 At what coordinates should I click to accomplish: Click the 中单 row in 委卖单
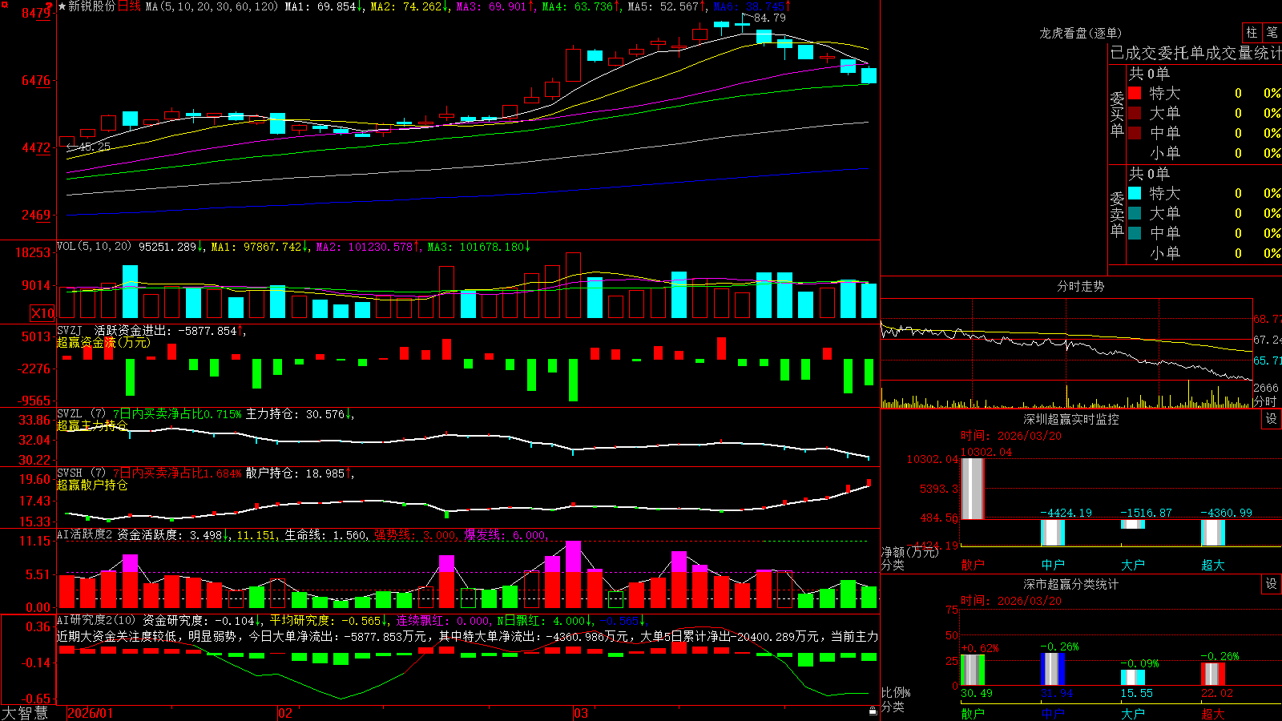[1205, 233]
